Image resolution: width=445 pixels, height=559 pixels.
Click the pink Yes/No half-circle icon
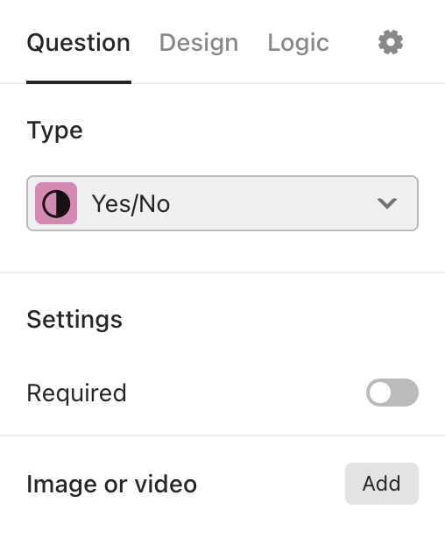click(56, 203)
